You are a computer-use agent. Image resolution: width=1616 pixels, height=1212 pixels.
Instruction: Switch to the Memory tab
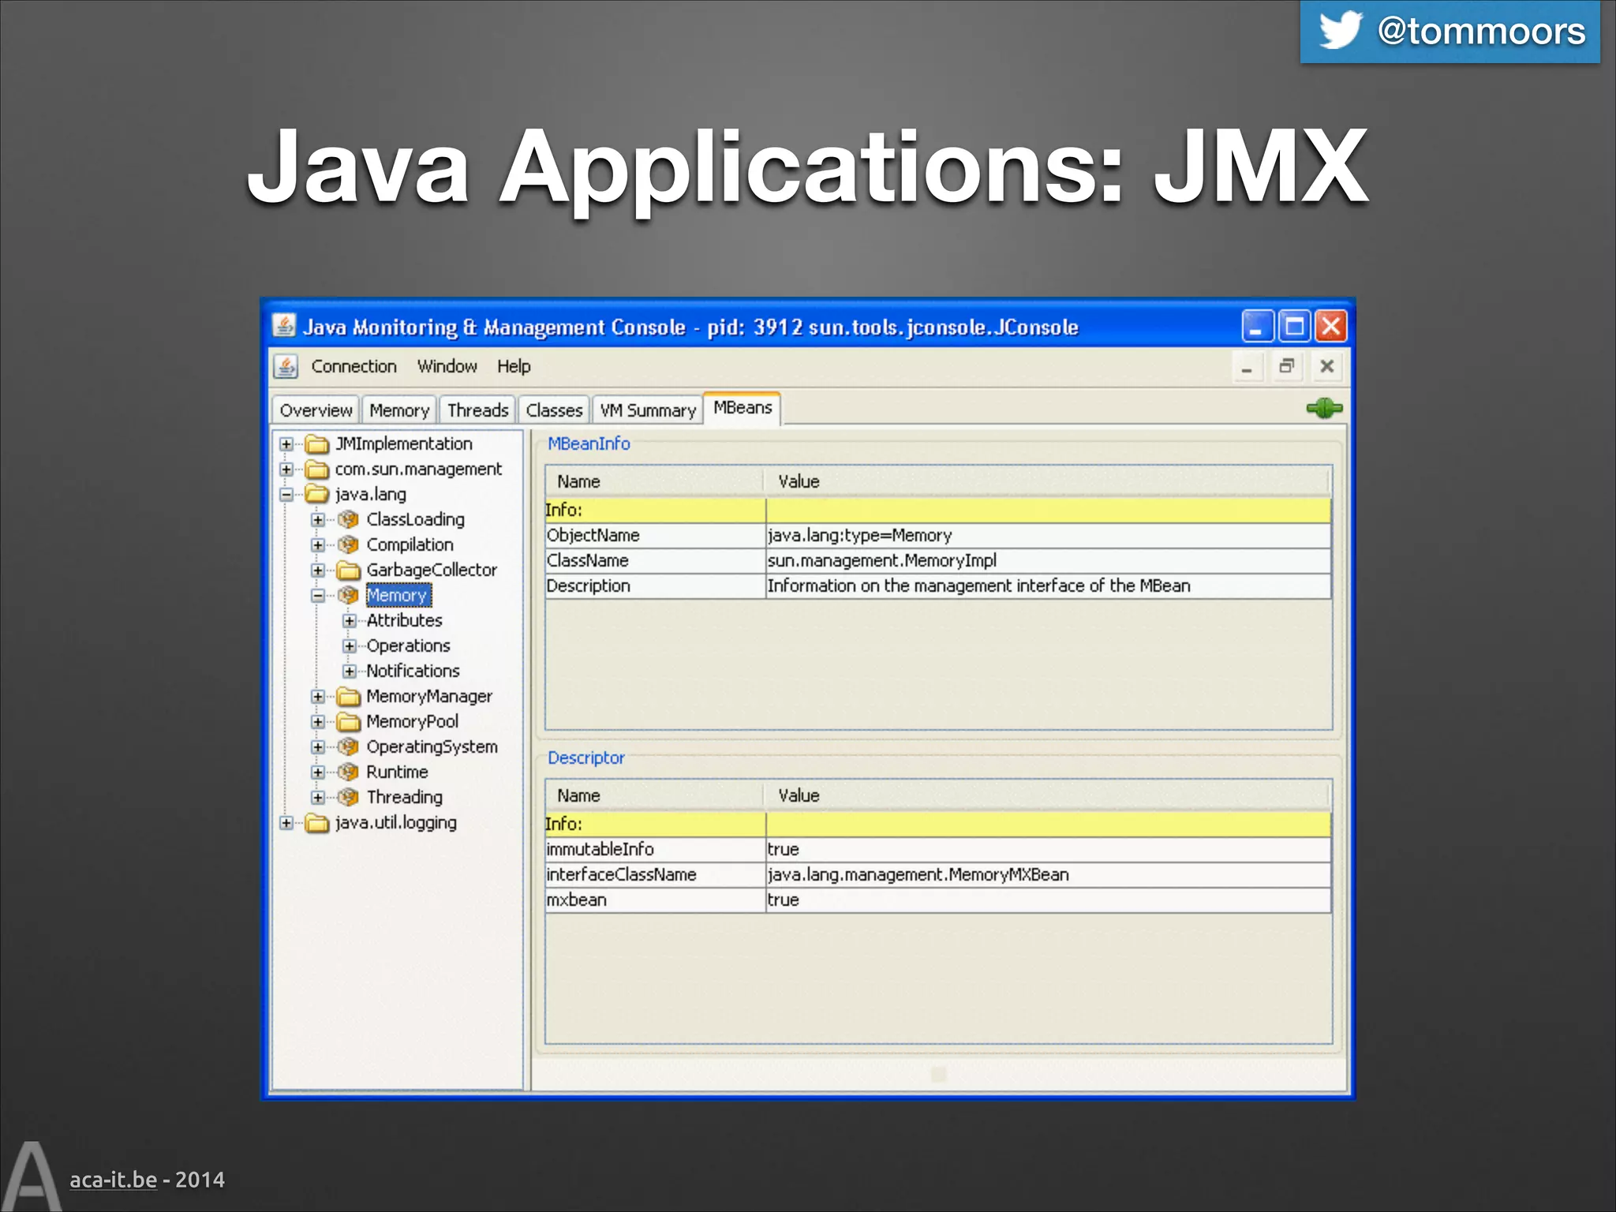click(399, 410)
